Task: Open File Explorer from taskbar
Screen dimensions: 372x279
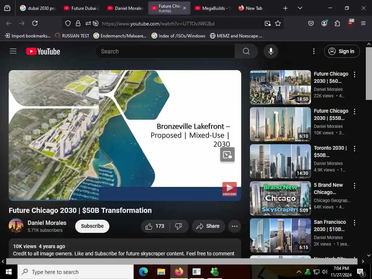Action: click(x=161, y=272)
